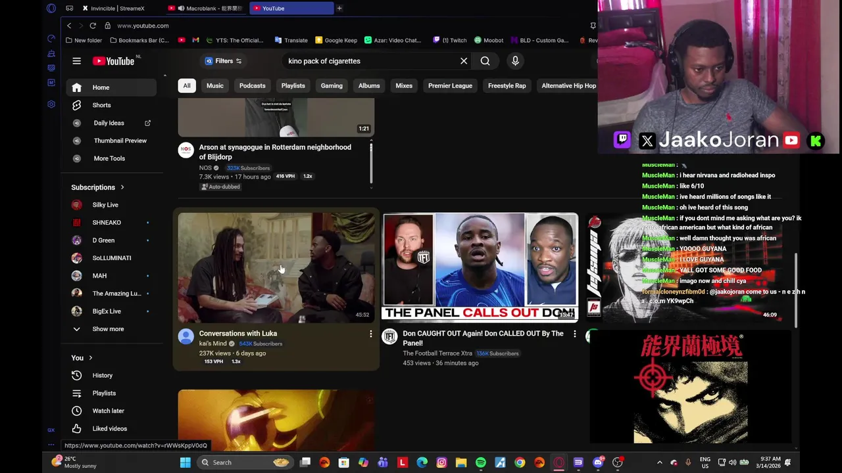842x473 pixels.
Task: Open Spotify from the taskbar
Action: pyautogui.click(x=481, y=462)
